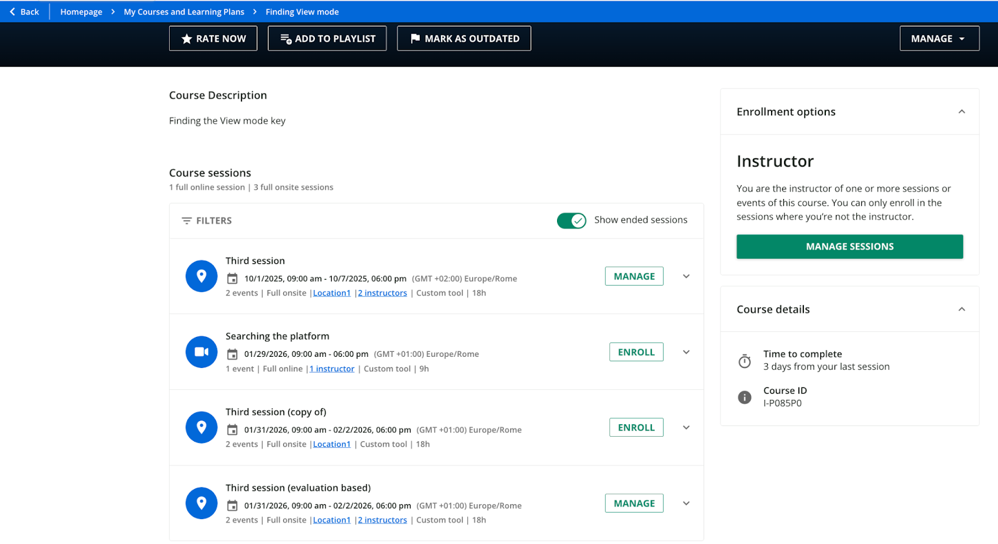Enroll in Searching the platform session
Viewport: 998px width, 544px height.
point(636,352)
